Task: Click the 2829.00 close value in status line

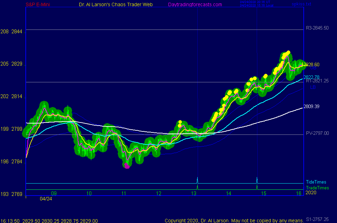Action: [x=89, y=221]
